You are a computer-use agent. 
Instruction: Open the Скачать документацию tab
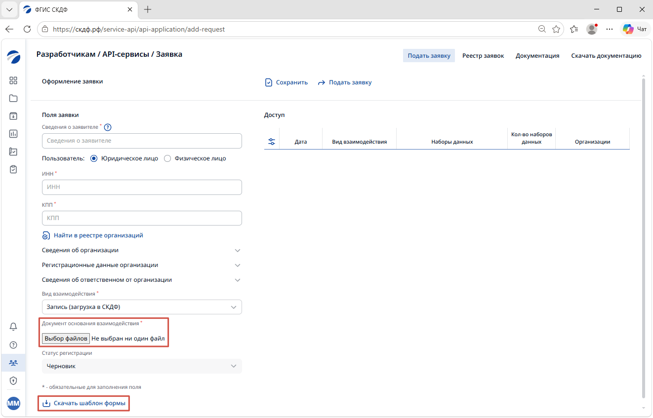(x=606, y=56)
